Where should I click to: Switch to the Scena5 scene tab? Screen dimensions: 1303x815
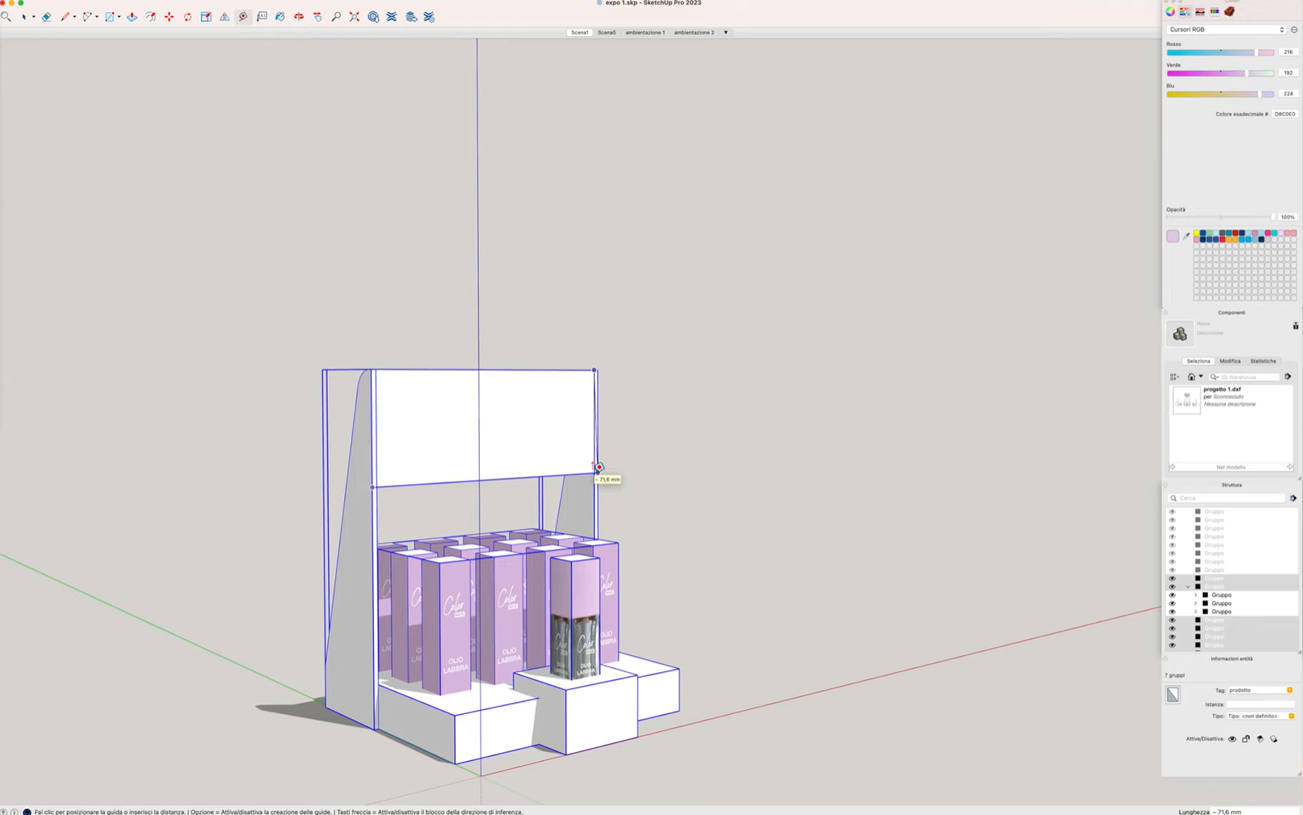606,32
